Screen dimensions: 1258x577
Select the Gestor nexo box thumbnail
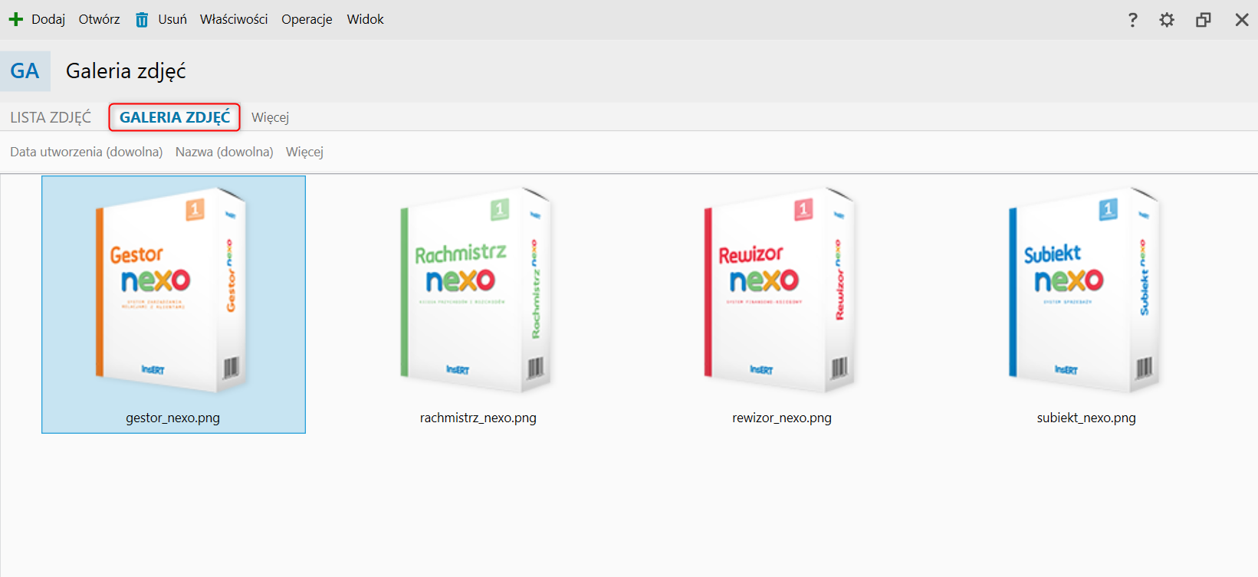coord(172,290)
